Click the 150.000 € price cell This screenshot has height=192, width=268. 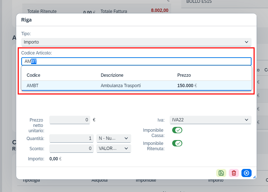(x=187, y=85)
